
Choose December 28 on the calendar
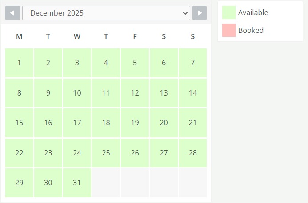(x=192, y=153)
